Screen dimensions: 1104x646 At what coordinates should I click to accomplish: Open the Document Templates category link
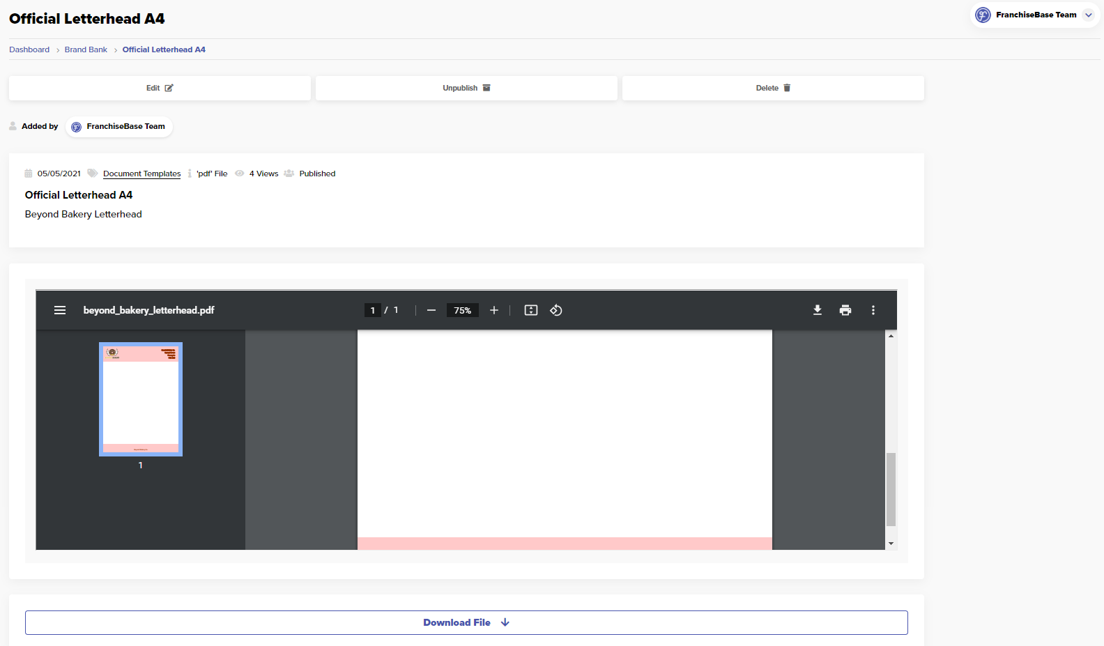click(141, 174)
